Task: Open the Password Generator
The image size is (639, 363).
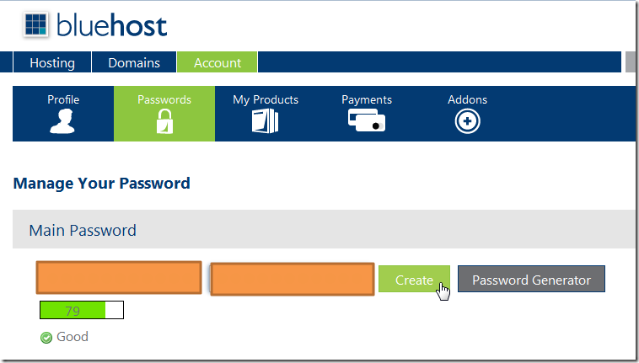Action: point(531,280)
